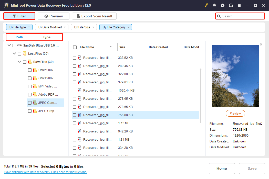Sort by the Date Created column header
The width and height of the screenshot is (269, 179).
(158, 47)
